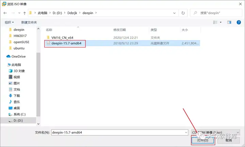
Task: Click D: (D:) in the address path
Action: pyautogui.click(x=58, y=13)
